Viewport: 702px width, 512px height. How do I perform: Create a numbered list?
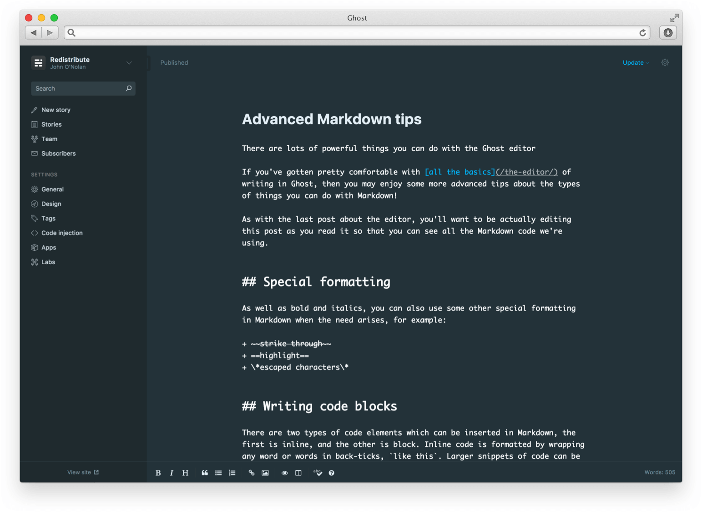pyautogui.click(x=232, y=473)
